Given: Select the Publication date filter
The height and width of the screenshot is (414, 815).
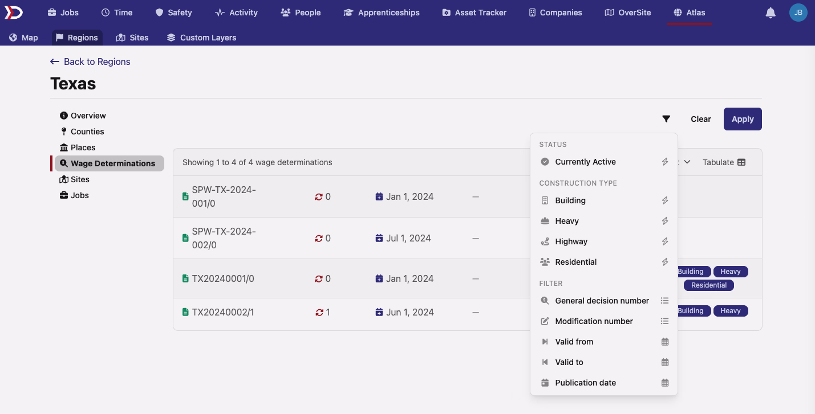Looking at the screenshot, I should [x=604, y=383].
